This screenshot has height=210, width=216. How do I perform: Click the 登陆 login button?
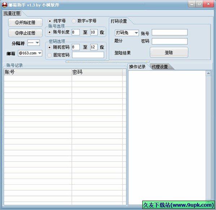169,52
